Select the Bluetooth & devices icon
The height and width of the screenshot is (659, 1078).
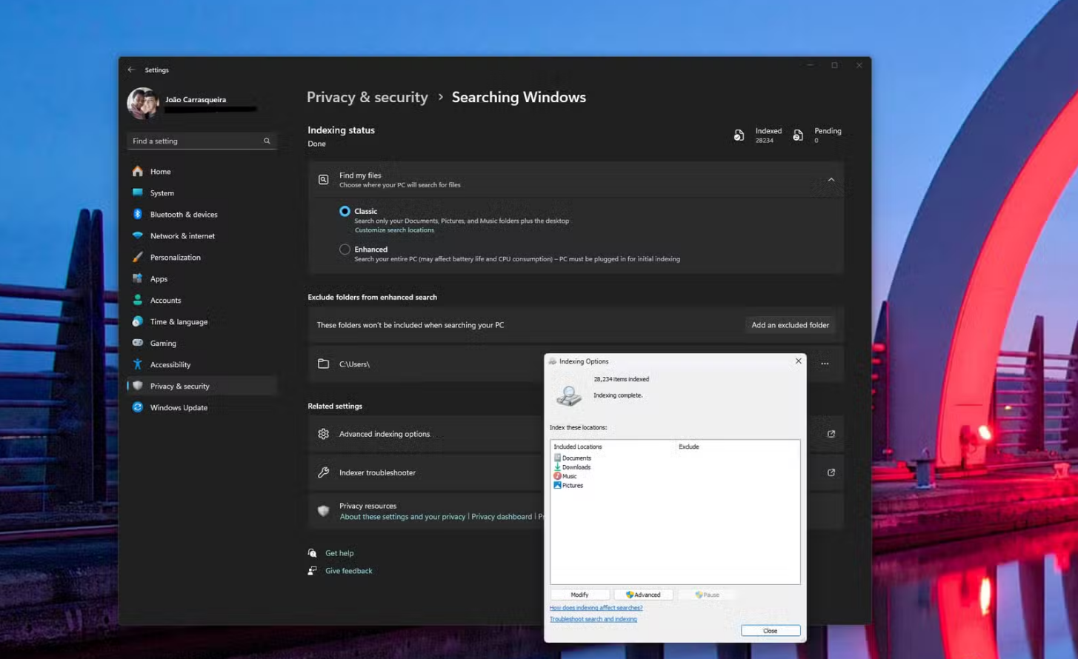138,214
